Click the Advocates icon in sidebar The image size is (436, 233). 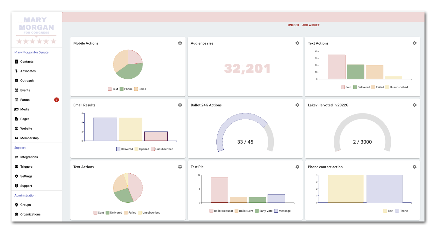(x=17, y=71)
